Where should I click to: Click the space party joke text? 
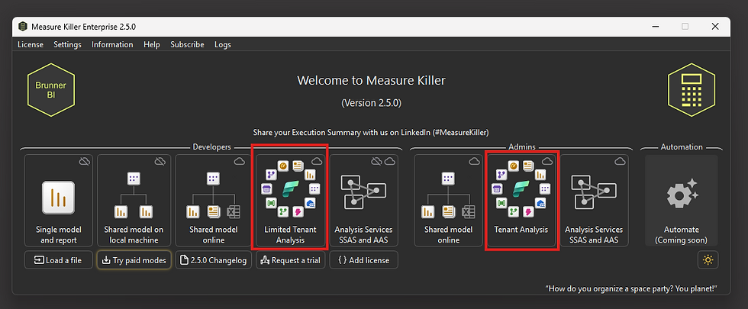[631, 288]
